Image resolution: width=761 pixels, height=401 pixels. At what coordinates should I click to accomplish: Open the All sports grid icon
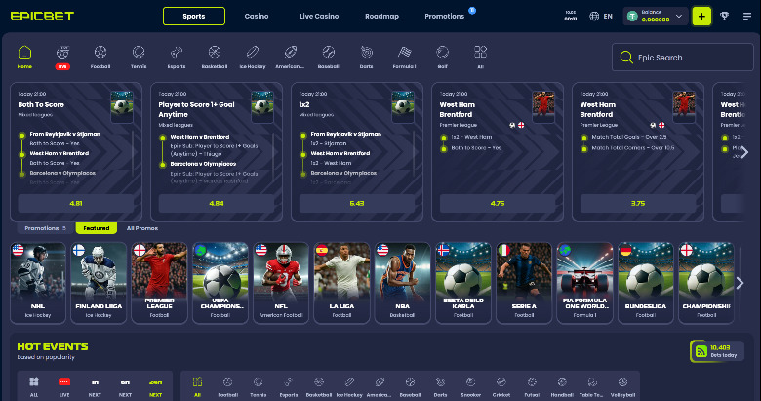click(479, 55)
